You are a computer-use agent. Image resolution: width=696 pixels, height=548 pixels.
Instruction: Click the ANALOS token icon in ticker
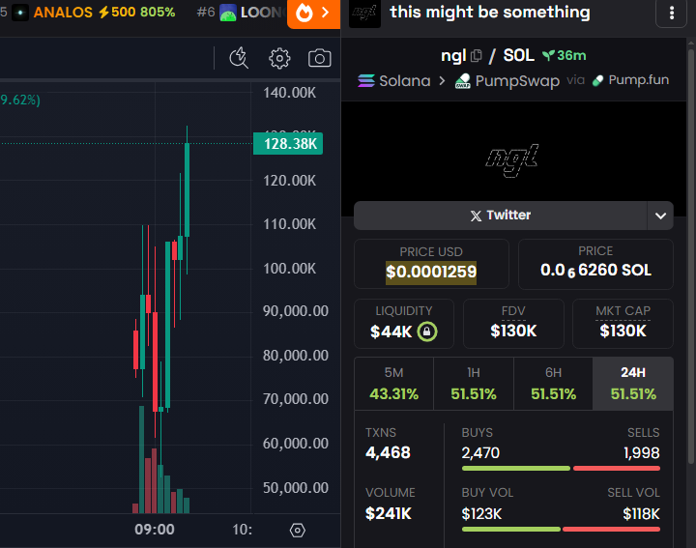[x=20, y=13]
